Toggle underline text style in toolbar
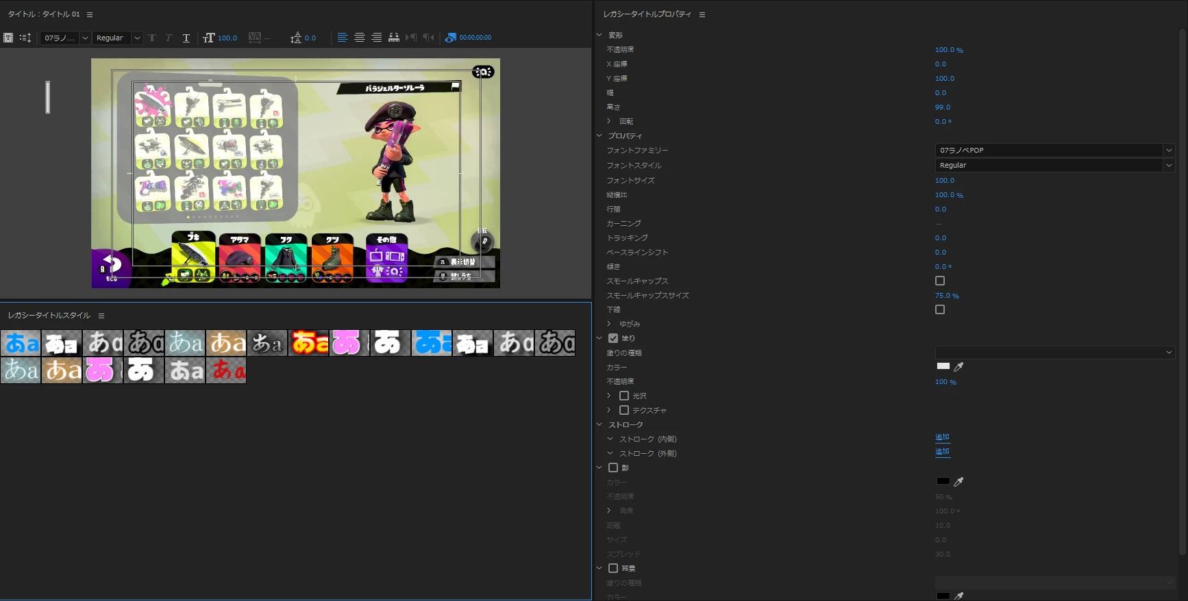 (186, 38)
